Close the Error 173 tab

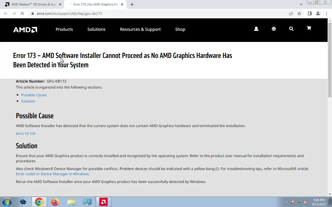(122, 4)
